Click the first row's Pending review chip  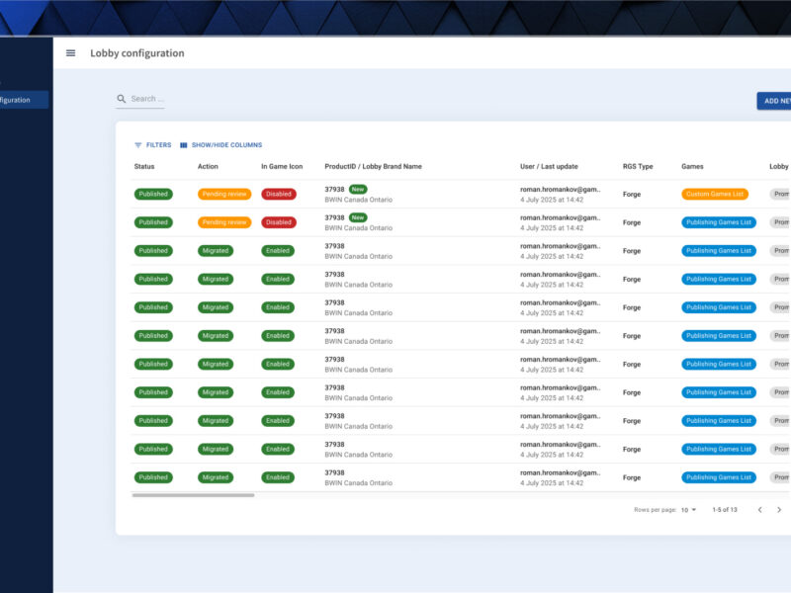(224, 195)
